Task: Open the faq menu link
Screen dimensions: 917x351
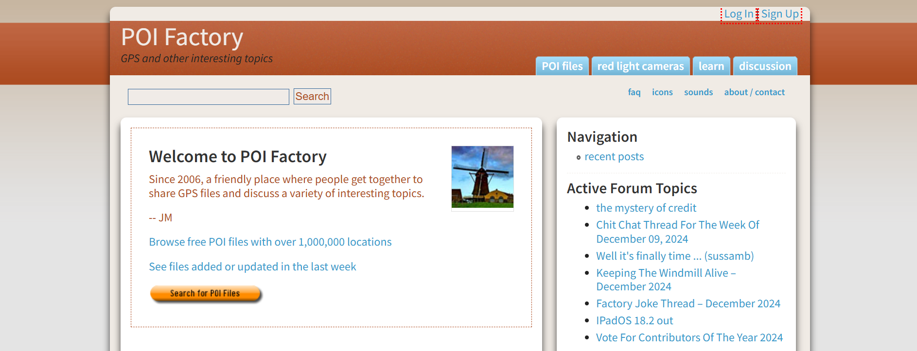Action: [634, 92]
